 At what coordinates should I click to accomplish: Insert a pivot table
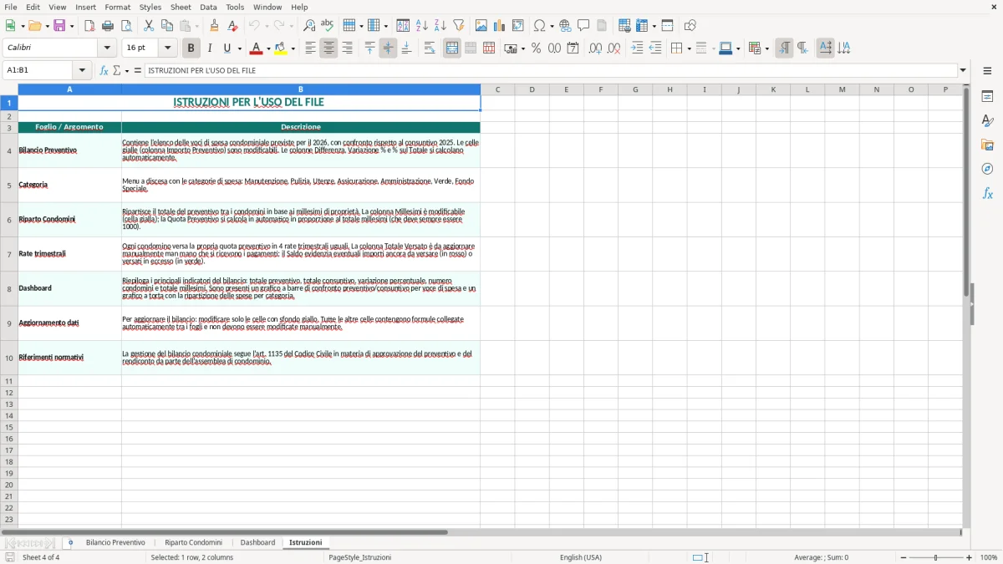click(x=518, y=26)
